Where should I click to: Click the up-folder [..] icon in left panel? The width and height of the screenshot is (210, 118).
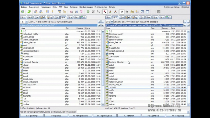(22, 31)
